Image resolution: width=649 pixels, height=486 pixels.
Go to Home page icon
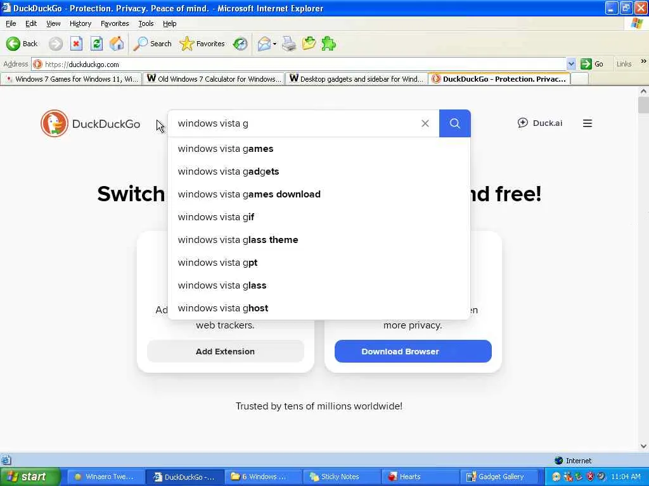pyautogui.click(x=117, y=44)
